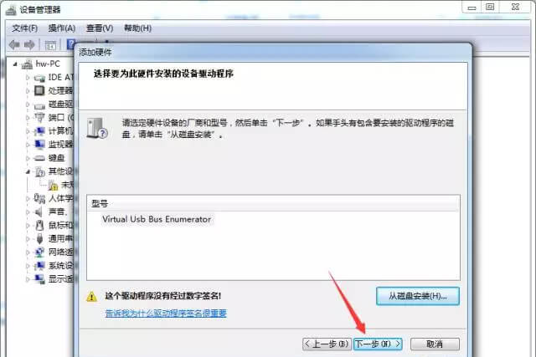Screen dimensions: 536x357
Task: Click the 网络适配器 network adapter icon
Action: [39, 252]
